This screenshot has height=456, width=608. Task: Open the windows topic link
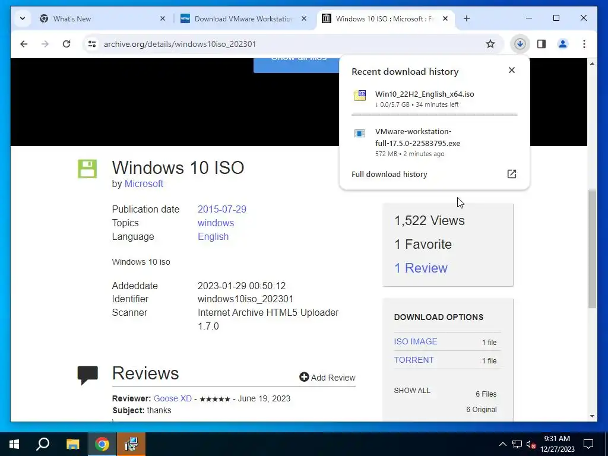click(x=216, y=223)
